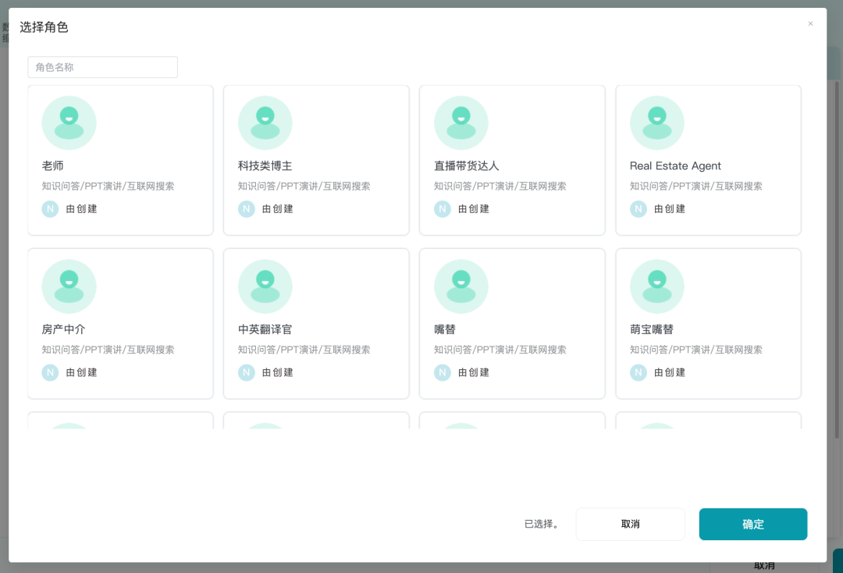Click the 科技类博主 role title
843x573 pixels.
pyautogui.click(x=265, y=166)
